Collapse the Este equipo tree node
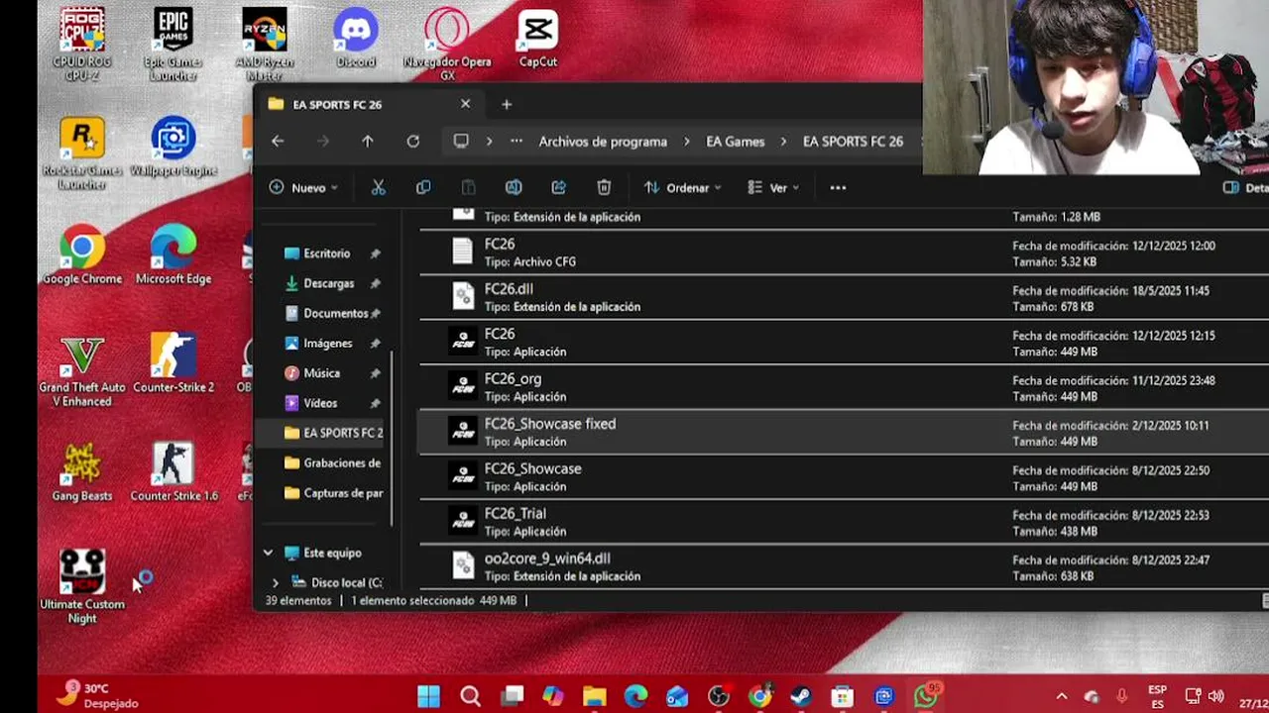Image resolution: width=1269 pixels, height=713 pixels. (268, 553)
